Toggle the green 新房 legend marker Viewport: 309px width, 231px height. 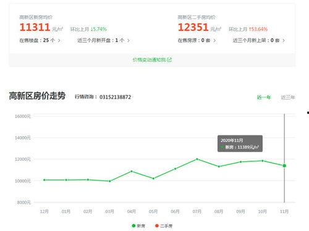pyautogui.click(x=133, y=225)
